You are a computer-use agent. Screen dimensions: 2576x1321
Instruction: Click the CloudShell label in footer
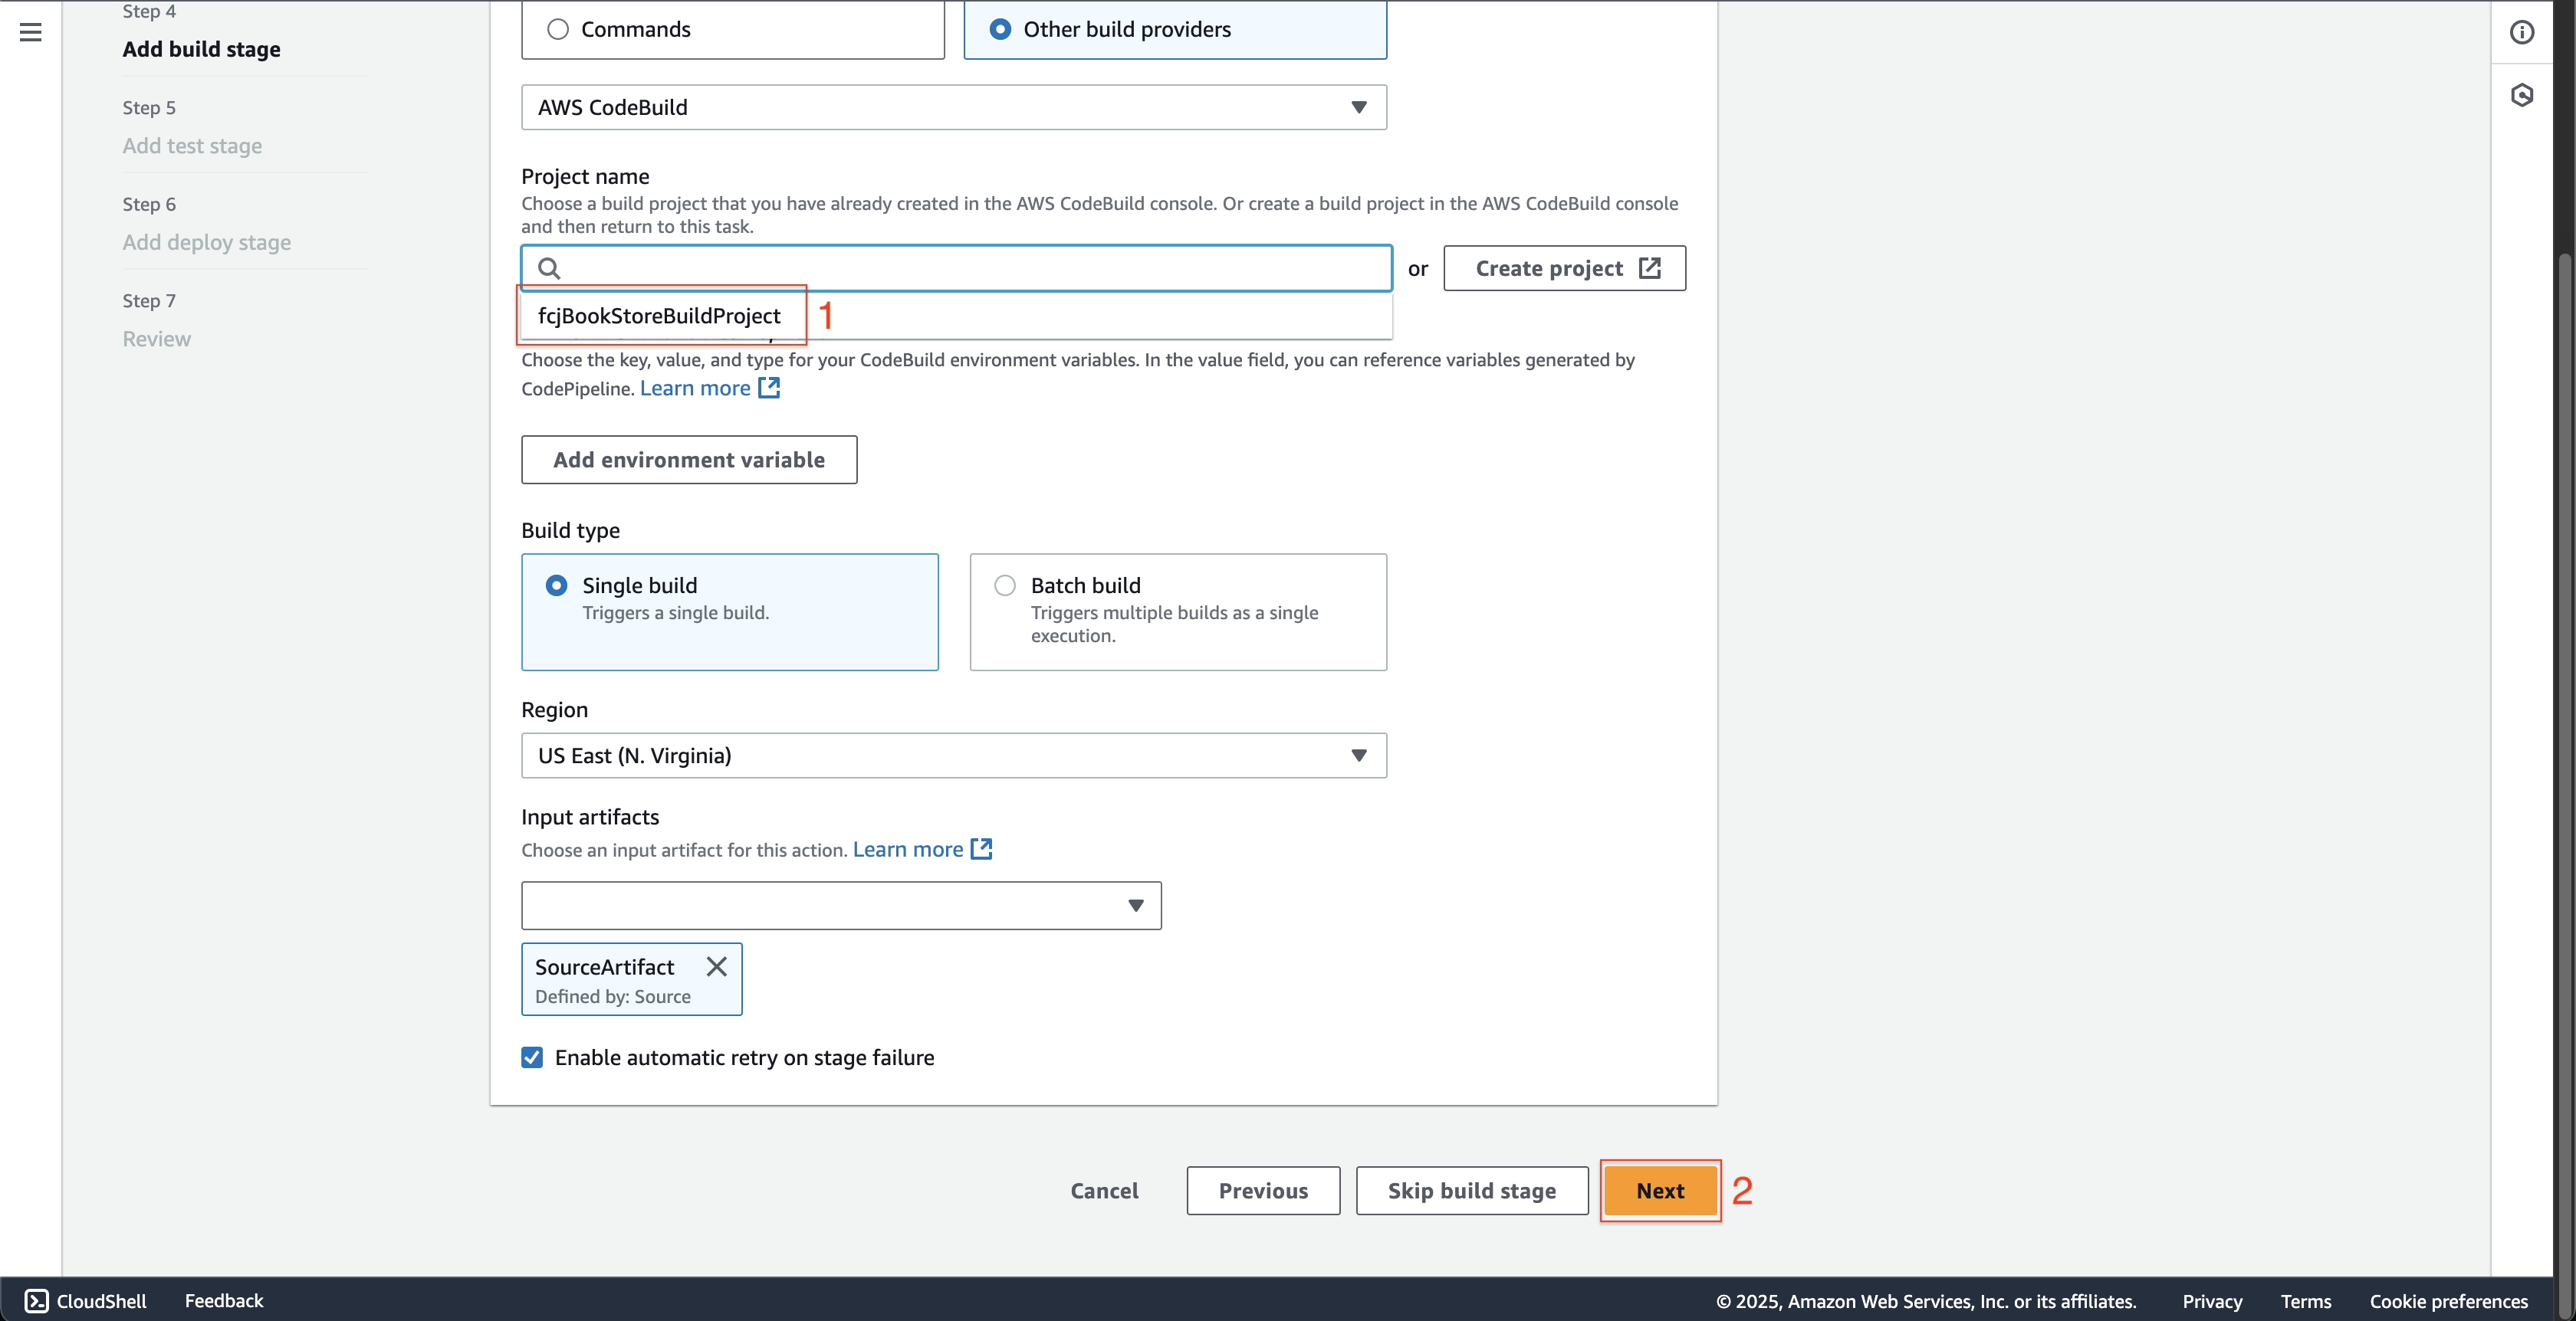point(101,1300)
